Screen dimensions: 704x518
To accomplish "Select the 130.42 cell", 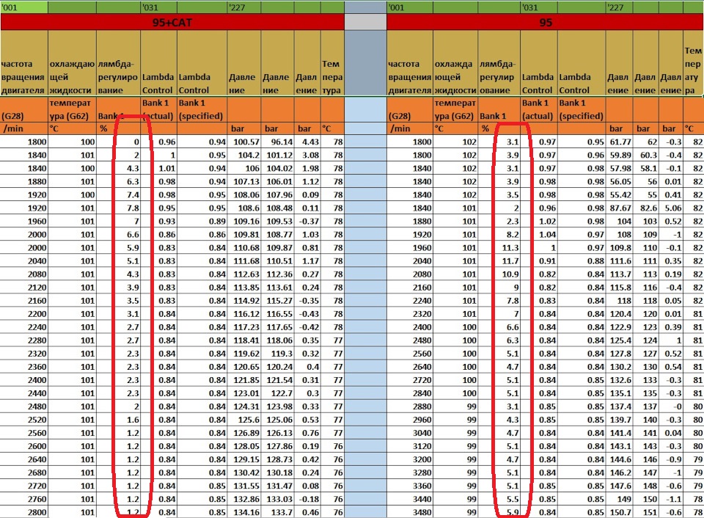I will tap(244, 473).
